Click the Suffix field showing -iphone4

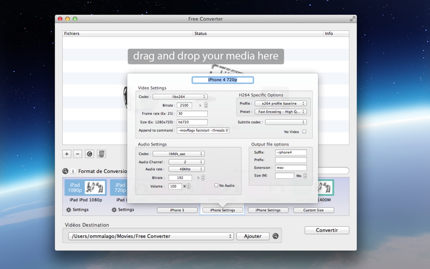[291, 152]
